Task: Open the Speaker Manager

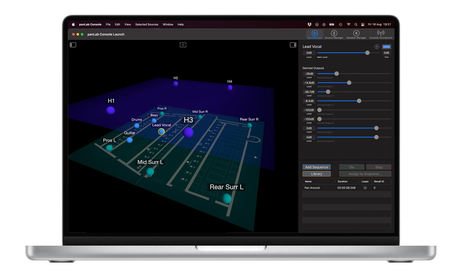Action: [x=356, y=34]
